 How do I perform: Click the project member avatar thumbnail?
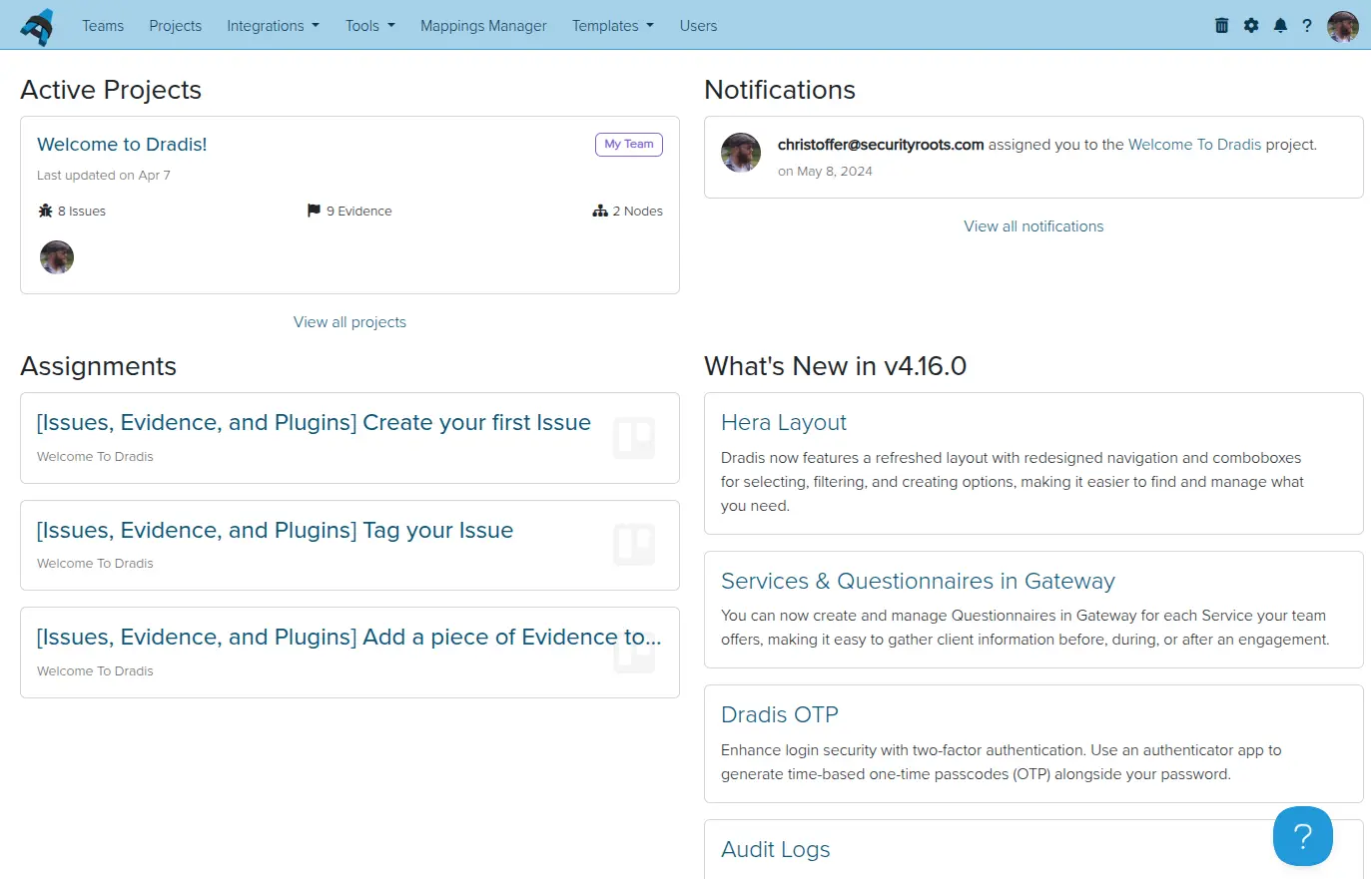tap(57, 257)
